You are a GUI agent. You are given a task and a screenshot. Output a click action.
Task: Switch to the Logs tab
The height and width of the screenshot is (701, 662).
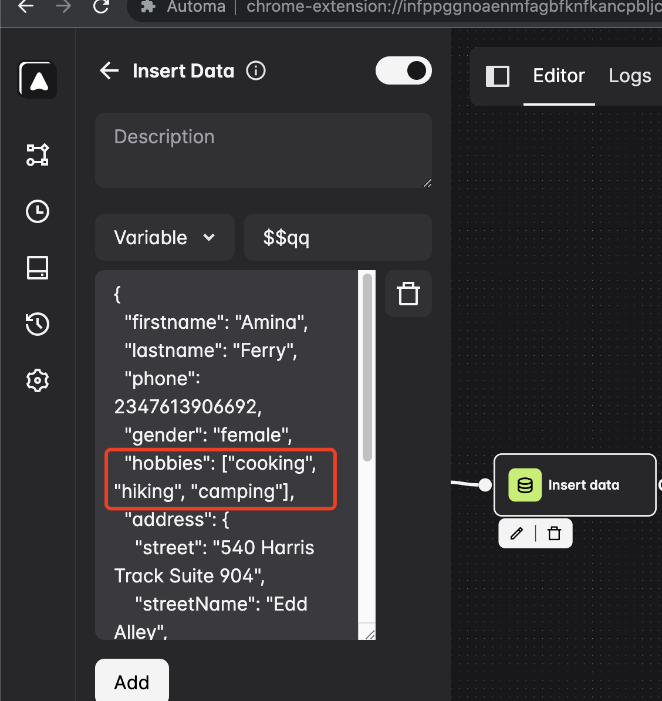[x=630, y=76]
